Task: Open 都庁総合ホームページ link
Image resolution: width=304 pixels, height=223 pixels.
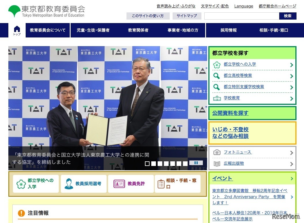Action: 277,6
